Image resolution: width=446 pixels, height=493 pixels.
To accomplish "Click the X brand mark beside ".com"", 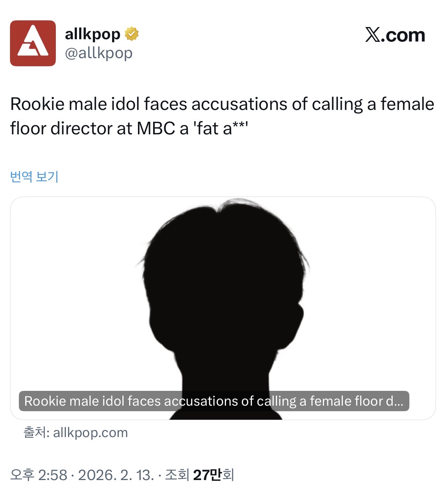I will click(372, 35).
